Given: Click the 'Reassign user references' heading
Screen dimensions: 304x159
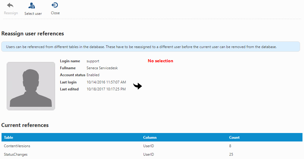Looking at the screenshot, I should tap(33, 34).
